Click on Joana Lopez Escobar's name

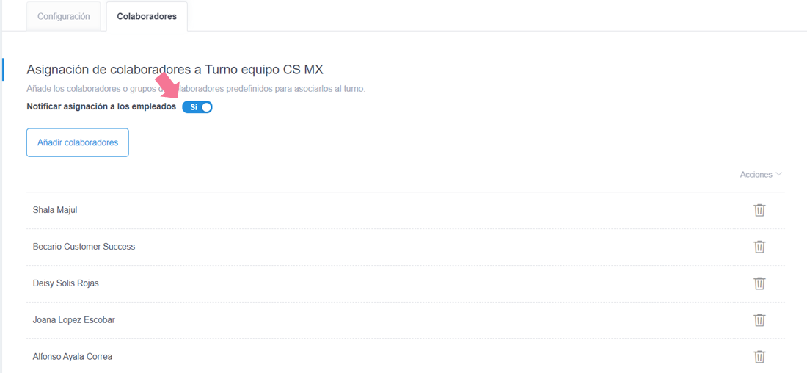74,320
